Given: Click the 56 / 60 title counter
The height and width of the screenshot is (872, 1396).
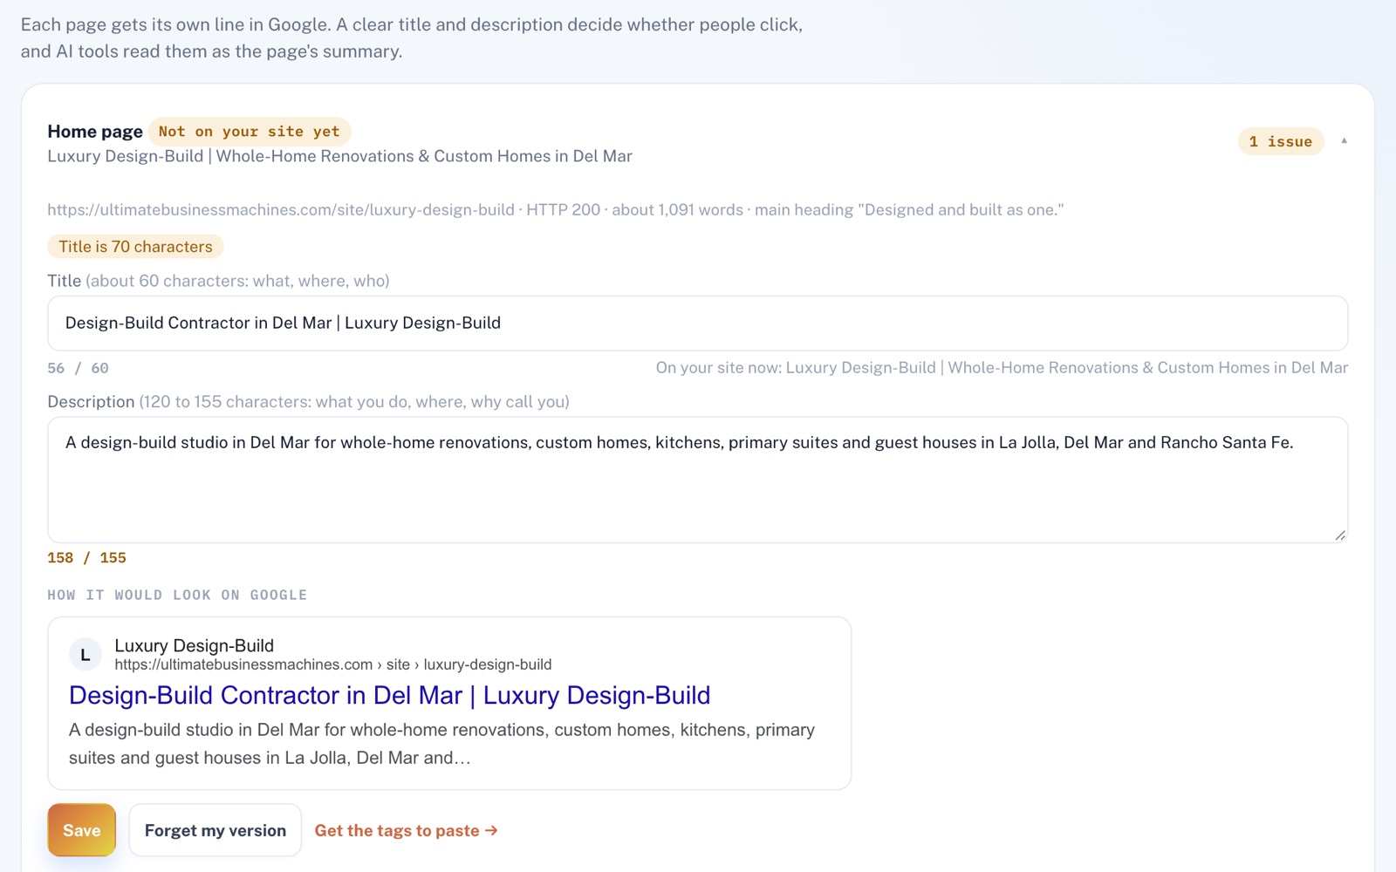Looking at the screenshot, I should click(78, 368).
